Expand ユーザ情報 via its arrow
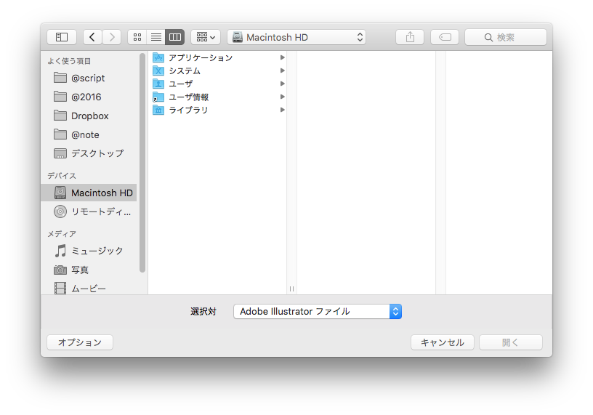Screen dimensions: 593x415 click(282, 97)
